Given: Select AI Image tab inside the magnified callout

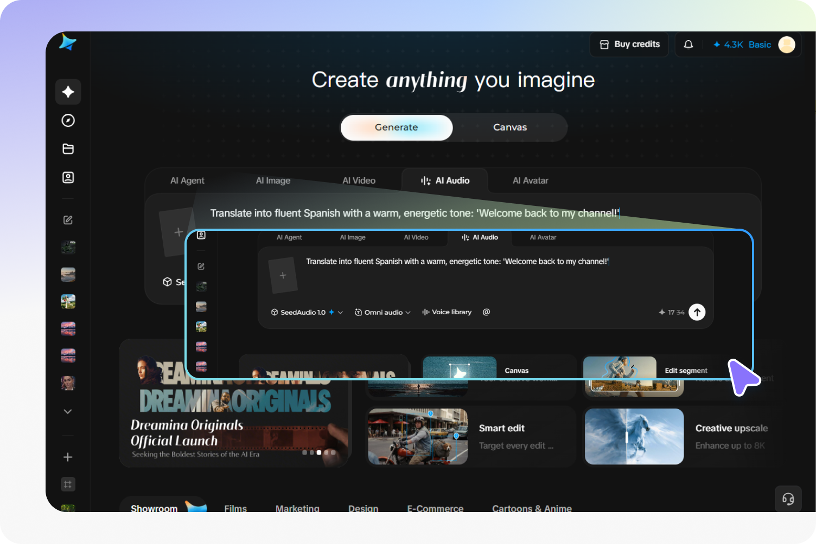Looking at the screenshot, I should pyautogui.click(x=353, y=237).
